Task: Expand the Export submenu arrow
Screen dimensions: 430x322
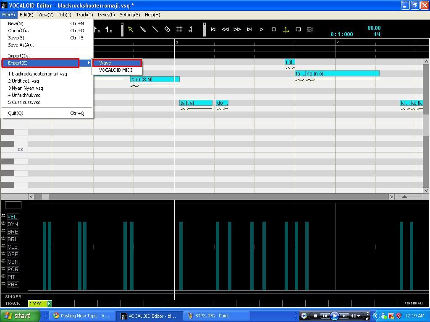Action: tap(89, 63)
